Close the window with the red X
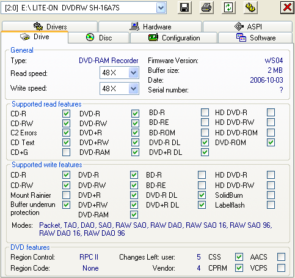The width and height of the screenshot is (295, 278). coord(287,8)
